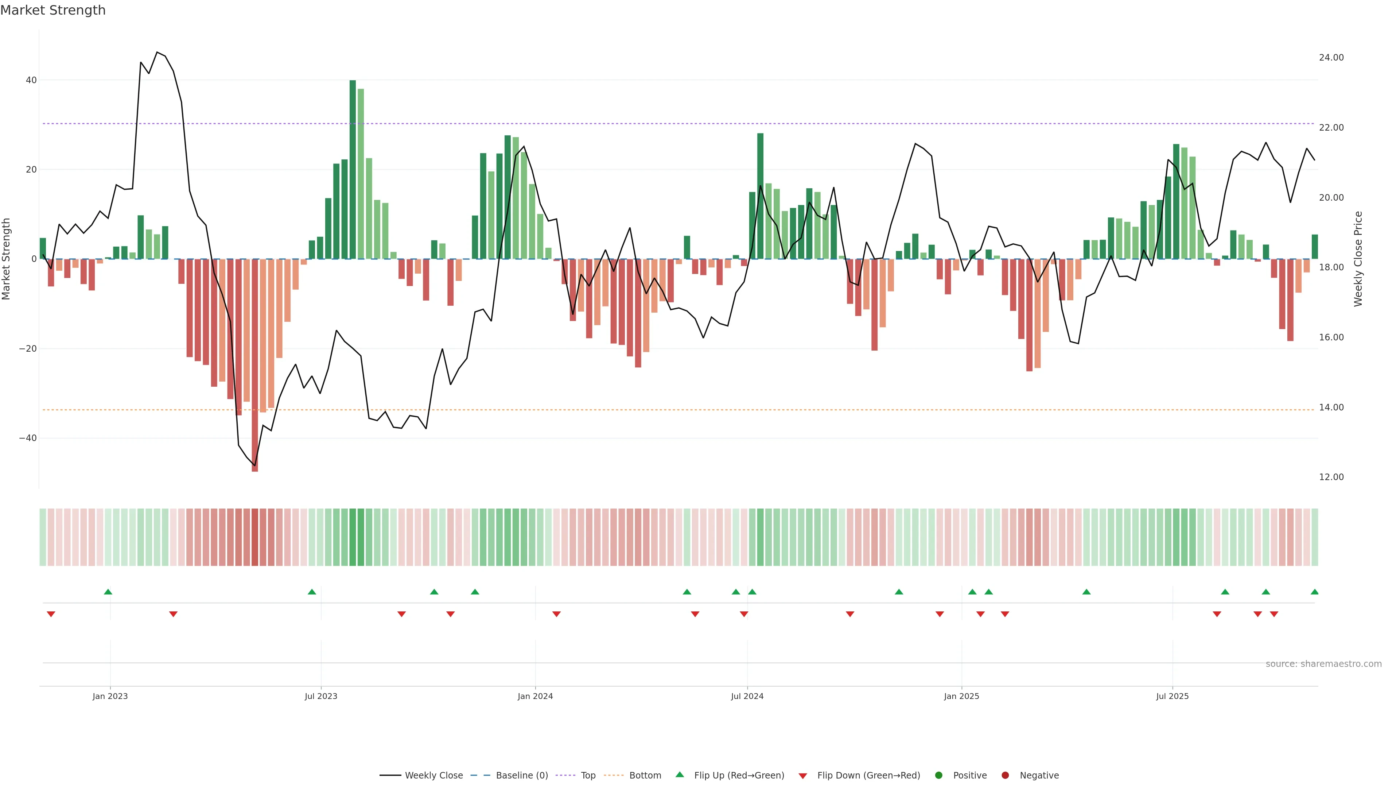The width and height of the screenshot is (1400, 788).
Task: Click the Market Strength chart title
Action: (53, 10)
